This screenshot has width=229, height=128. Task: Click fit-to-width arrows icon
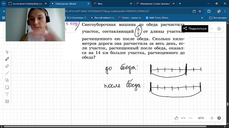183,118
